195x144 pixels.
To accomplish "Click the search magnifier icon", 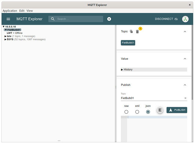I will (53, 19).
